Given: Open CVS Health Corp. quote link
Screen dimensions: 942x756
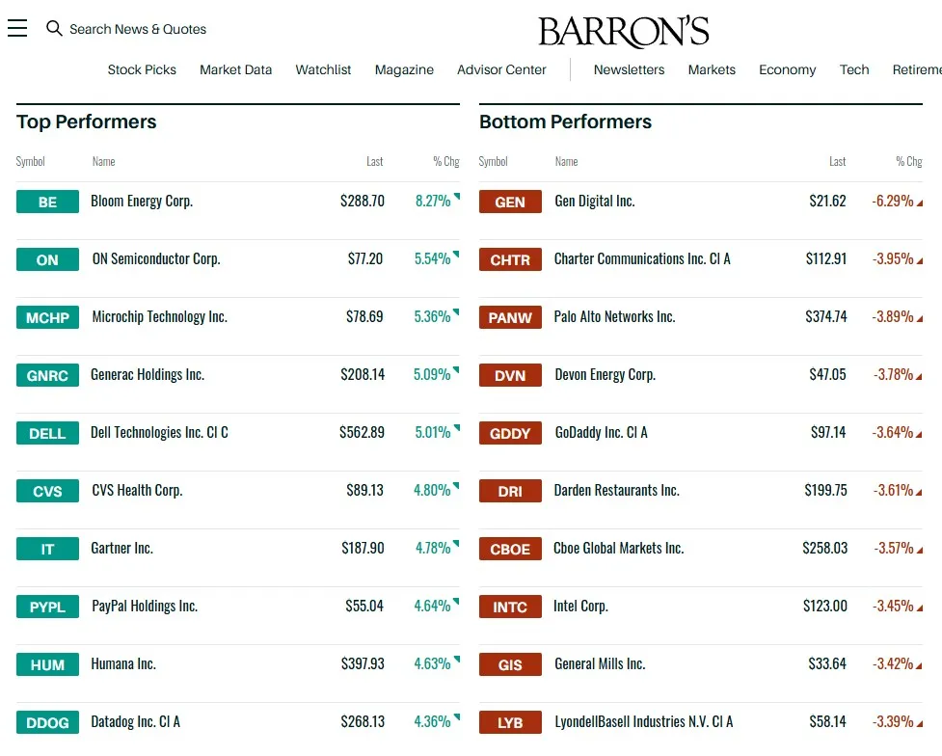Looking at the screenshot, I should click(137, 491).
